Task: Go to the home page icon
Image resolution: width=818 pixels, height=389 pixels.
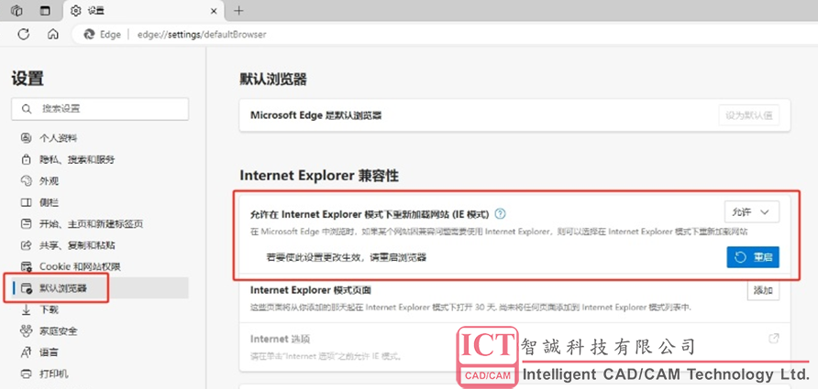Action: click(52, 35)
